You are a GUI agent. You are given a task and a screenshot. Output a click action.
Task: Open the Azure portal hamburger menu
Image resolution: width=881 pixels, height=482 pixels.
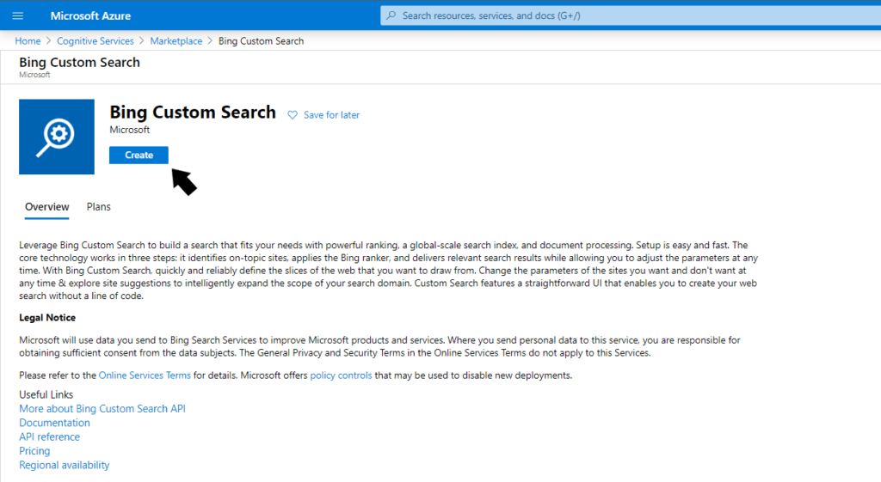tap(18, 16)
